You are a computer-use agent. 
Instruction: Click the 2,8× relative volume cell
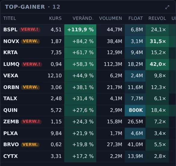(x=157, y=156)
